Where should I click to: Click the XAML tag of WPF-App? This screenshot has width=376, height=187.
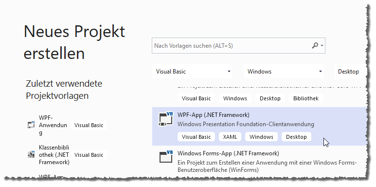pos(230,137)
